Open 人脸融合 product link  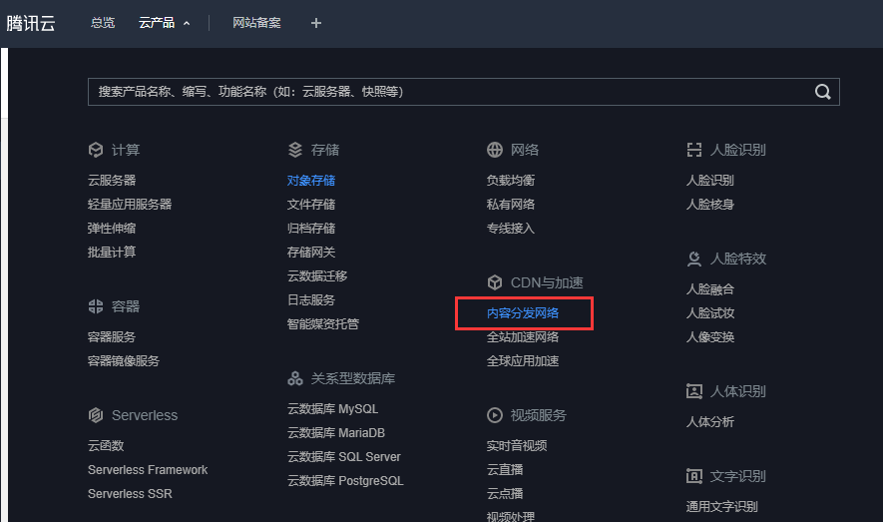pyautogui.click(x=709, y=289)
